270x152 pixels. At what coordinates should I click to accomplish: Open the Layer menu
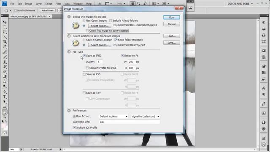(39, 4)
